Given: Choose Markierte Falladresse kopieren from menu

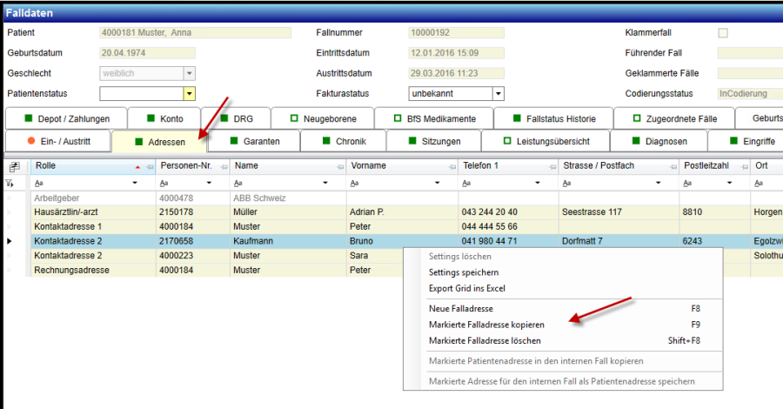Looking at the screenshot, I should click(486, 324).
